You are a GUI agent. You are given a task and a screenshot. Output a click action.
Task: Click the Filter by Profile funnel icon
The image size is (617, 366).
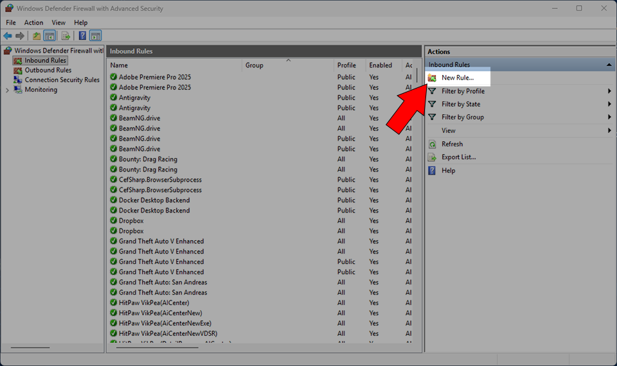[x=432, y=91]
